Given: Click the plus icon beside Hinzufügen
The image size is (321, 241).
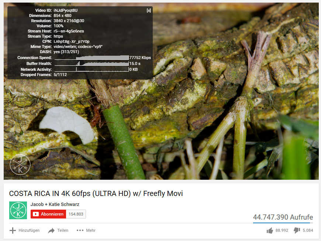Looking at the screenshot, I should tap(13, 230).
